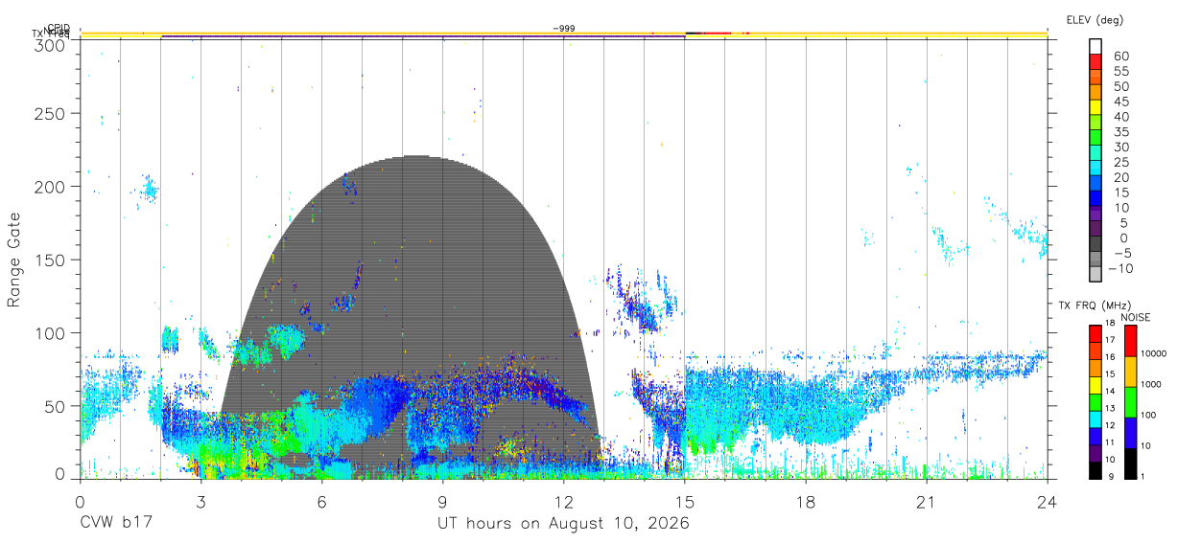Click the -999 label above the plot
This screenshot has width=1178, height=543.
point(564,29)
